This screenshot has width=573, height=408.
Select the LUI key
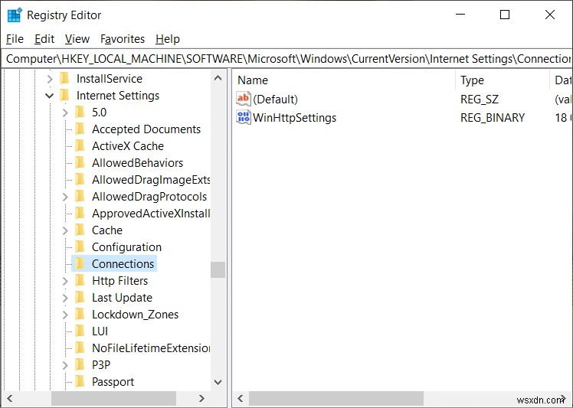click(100, 331)
